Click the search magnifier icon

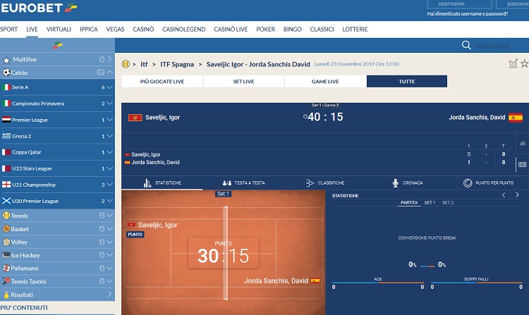466,45
